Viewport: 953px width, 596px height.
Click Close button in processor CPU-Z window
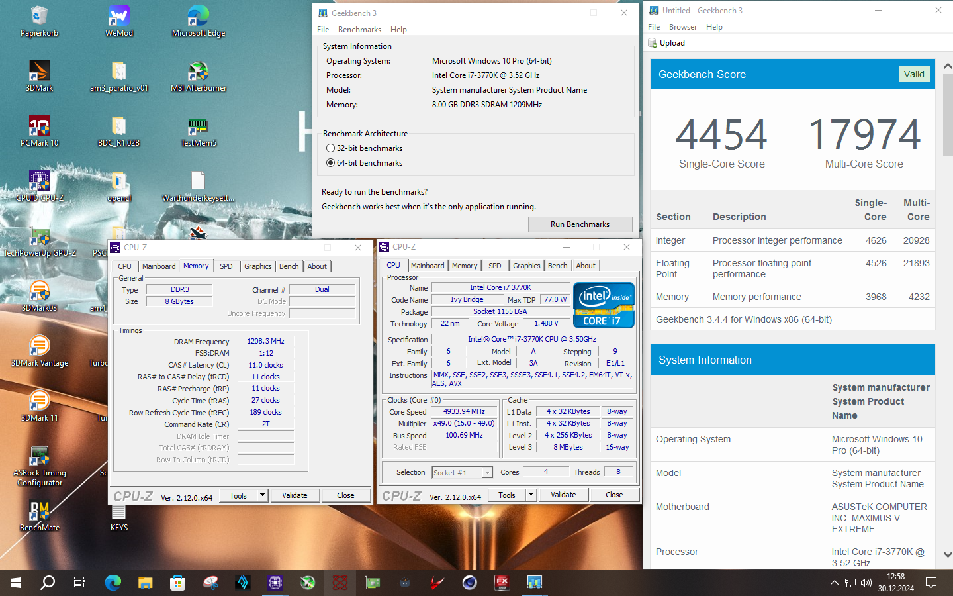click(x=614, y=495)
